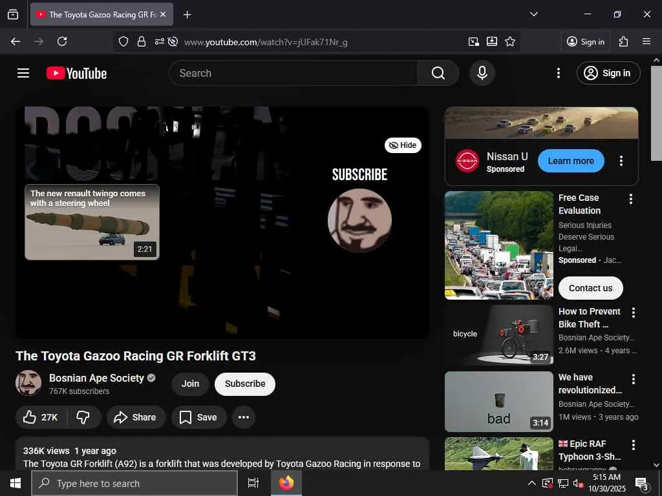Click the Firefox account Sign in button

(x=586, y=41)
